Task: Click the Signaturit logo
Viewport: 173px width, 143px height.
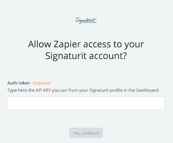Action: pos(86,21)
